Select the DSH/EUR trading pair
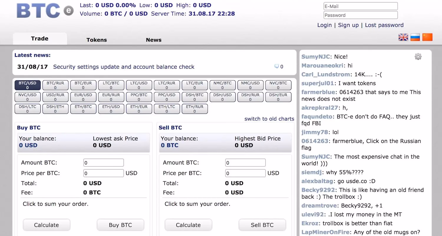Screen dimensions: 442x236 (278, 97)
